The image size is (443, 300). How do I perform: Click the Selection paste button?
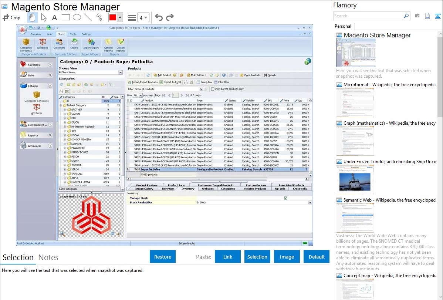[257, 257]
